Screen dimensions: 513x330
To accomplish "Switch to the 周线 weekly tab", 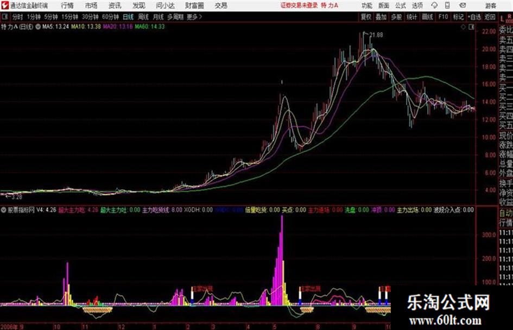I will [x=143, y=17].
